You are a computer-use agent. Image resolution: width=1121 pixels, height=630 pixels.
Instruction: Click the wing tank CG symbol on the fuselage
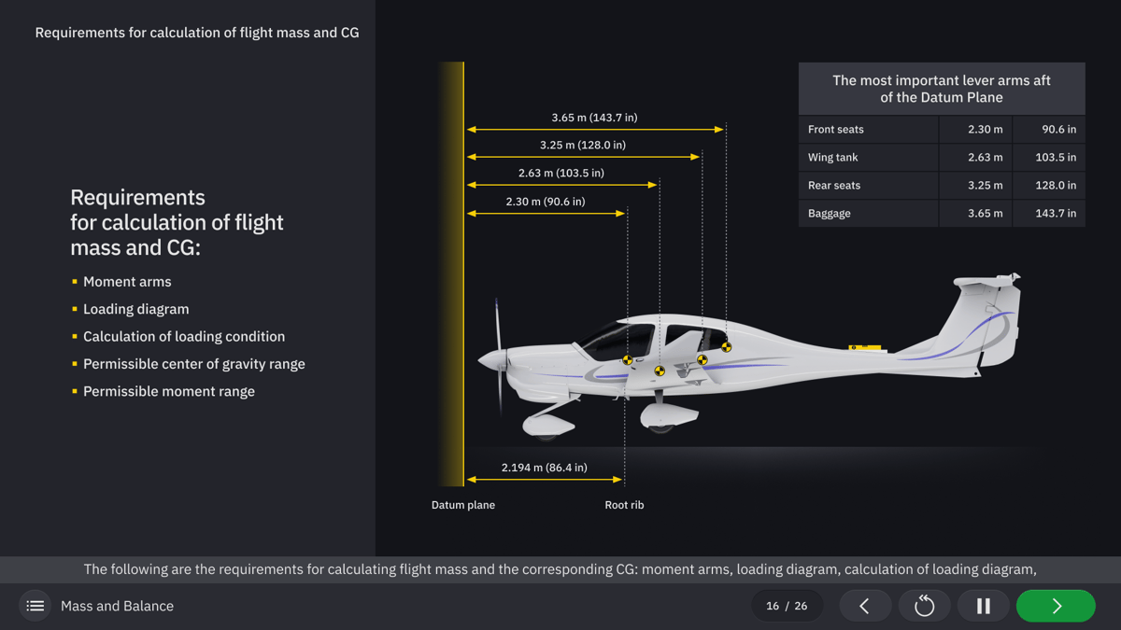pos(660,371)
